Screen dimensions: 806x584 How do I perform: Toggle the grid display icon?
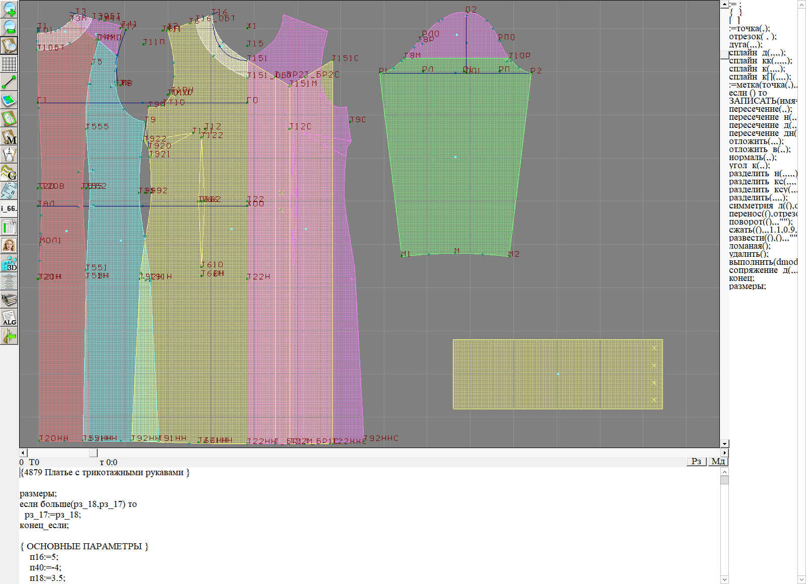point(9,64)
